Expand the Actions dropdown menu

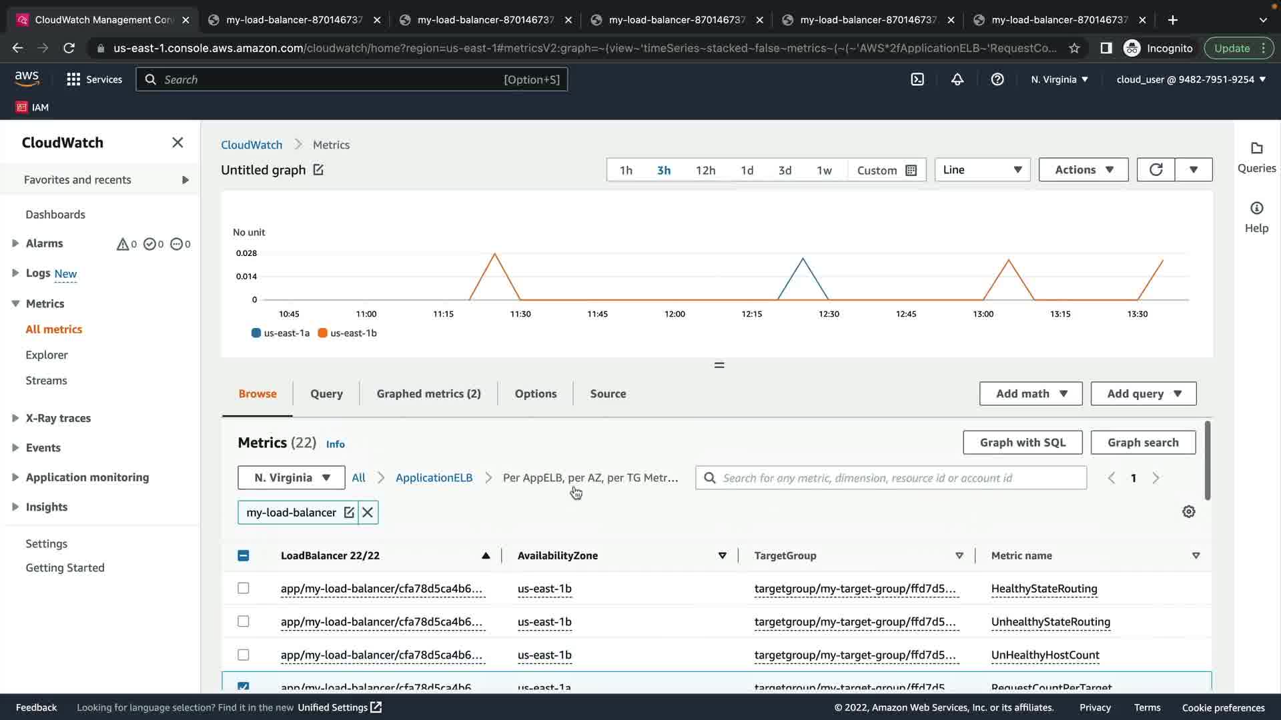click(x=1083, y=170)
